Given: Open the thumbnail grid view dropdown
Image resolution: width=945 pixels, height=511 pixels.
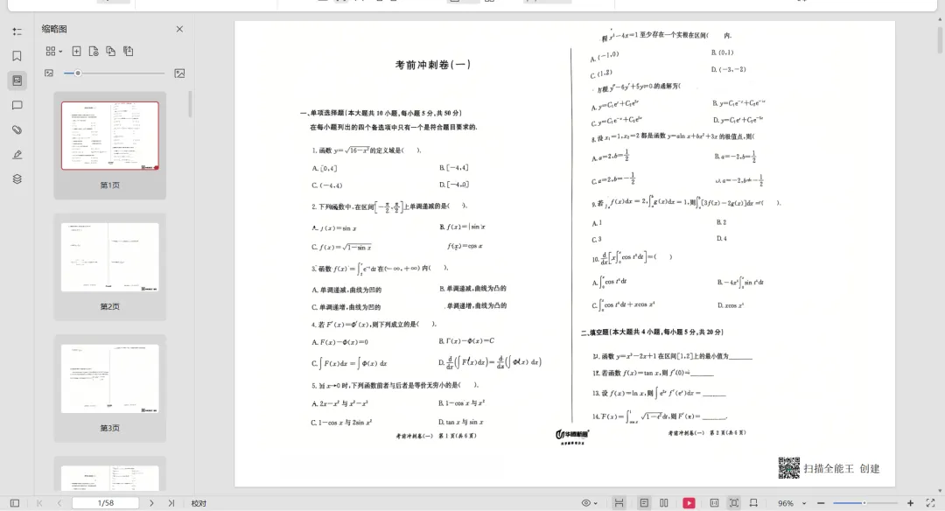Looking at the screenshot, I should 54,51.
